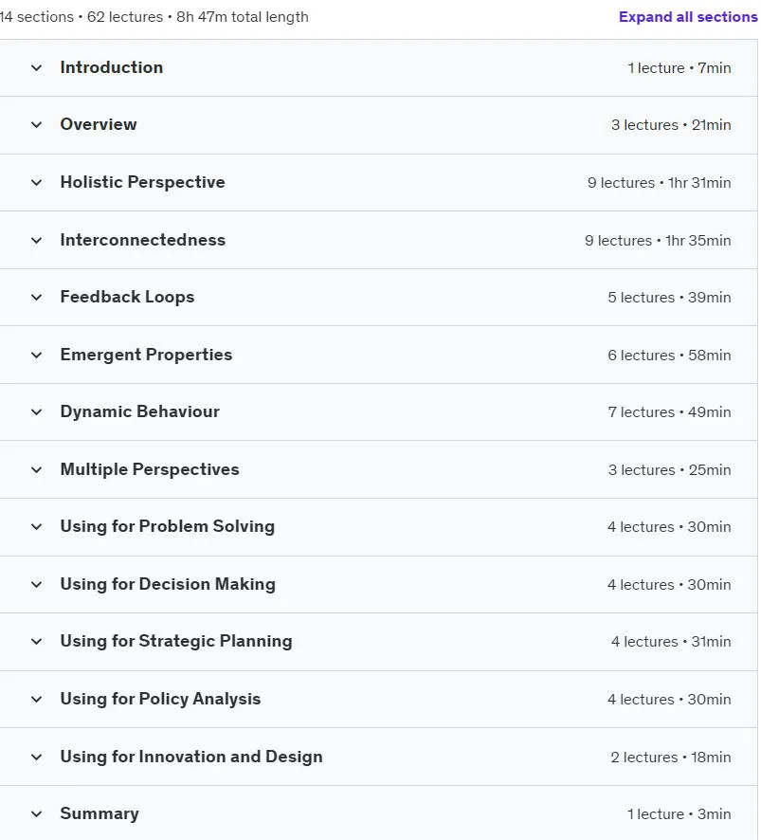Expand Interconnectedness using its chevron
This screenshot has width=761, height=840.
click(x=36, y=241)
